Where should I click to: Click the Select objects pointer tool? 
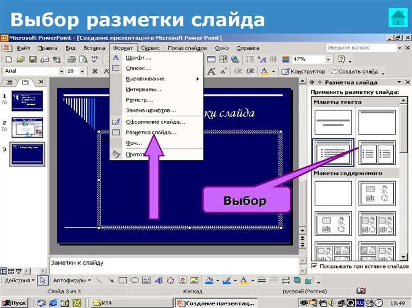tap(42, 281)
